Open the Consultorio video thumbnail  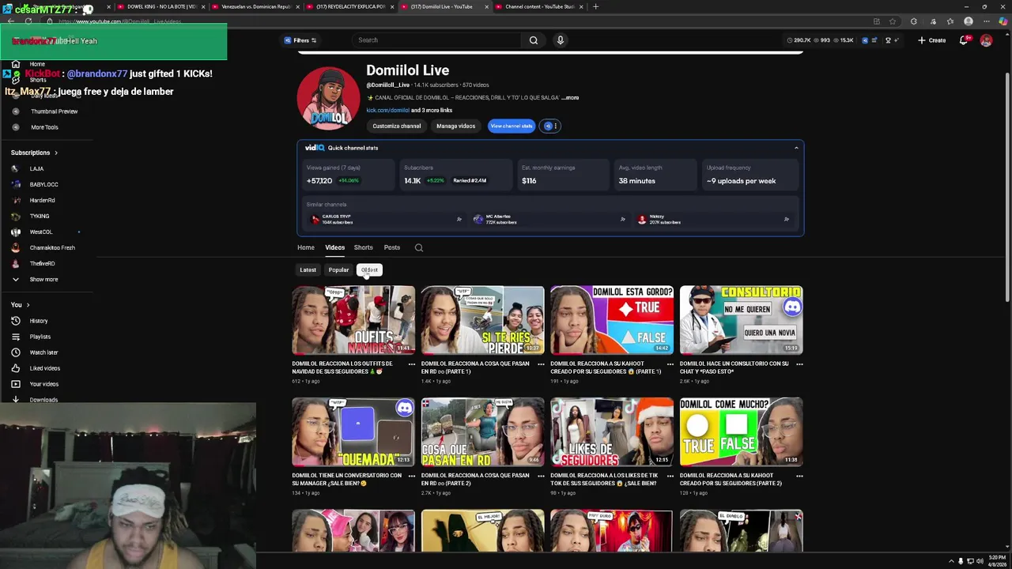point(741,320)
